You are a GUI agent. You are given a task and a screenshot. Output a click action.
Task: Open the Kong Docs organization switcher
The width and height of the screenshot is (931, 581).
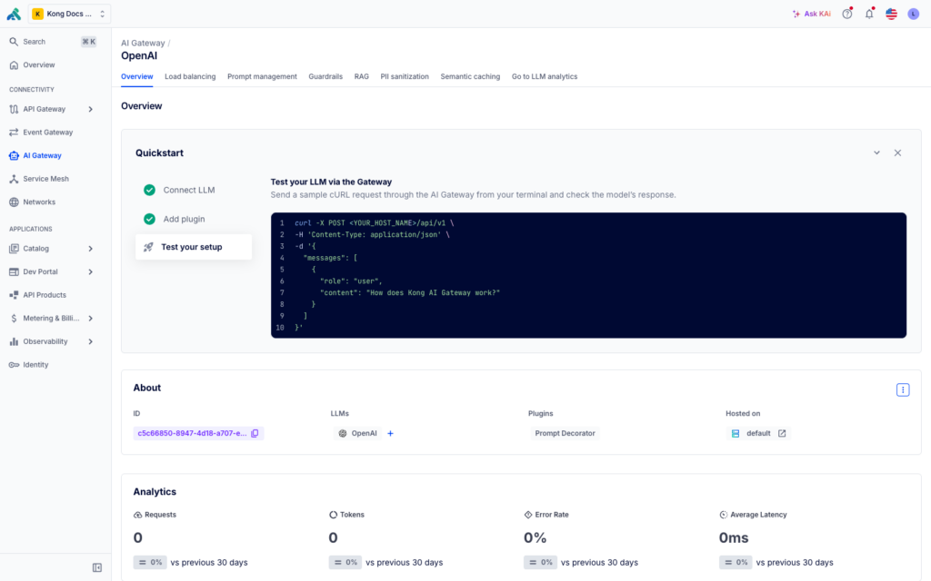coord(69,14)
